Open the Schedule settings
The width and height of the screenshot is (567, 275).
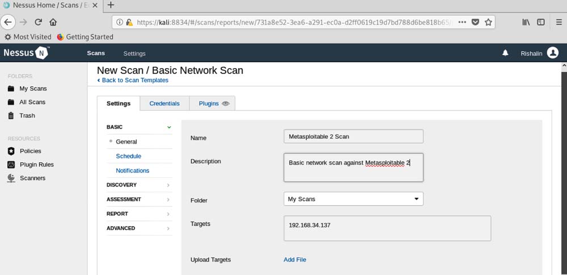tap(129, 156)
